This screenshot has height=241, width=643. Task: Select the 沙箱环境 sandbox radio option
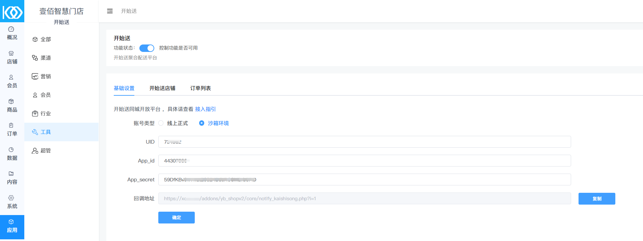(x=202, y=123)
